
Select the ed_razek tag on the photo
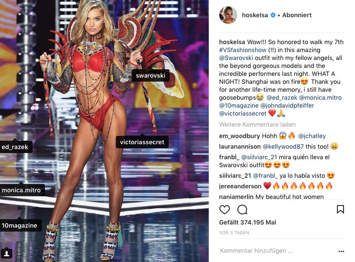15,147
